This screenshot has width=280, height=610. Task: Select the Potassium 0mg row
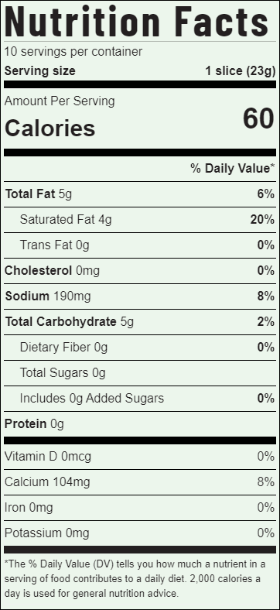tap(140, 533)
